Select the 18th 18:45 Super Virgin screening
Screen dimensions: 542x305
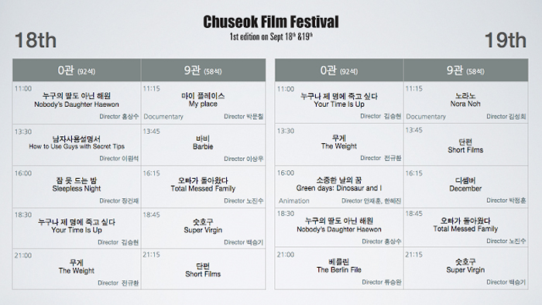203,228
